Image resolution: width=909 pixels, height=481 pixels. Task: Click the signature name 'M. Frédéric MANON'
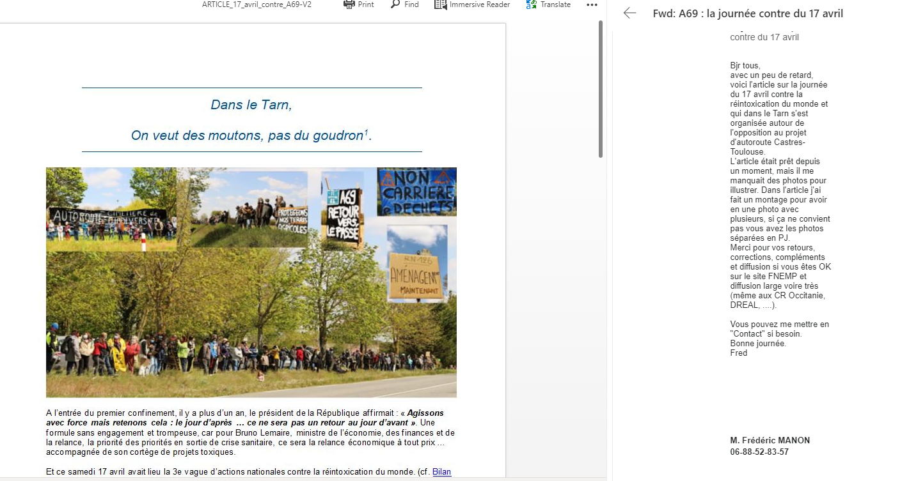click(770, 441)
